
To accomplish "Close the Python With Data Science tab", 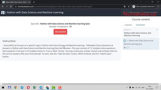I will point(29,2).
